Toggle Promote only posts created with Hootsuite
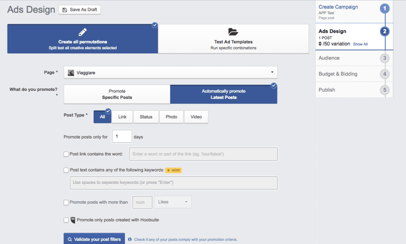 click(x=66, y=220)
